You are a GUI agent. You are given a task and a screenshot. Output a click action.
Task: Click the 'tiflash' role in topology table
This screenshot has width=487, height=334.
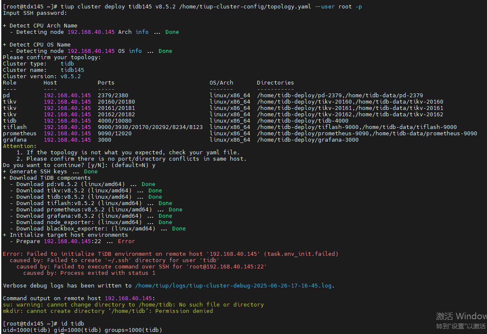(14, 127)
